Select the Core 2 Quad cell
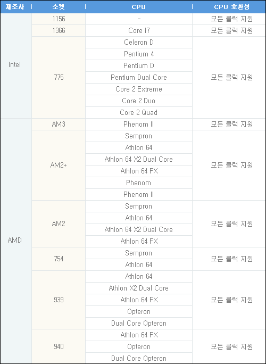The width and height of the screenshot is (266, 364). click(139, 113)
